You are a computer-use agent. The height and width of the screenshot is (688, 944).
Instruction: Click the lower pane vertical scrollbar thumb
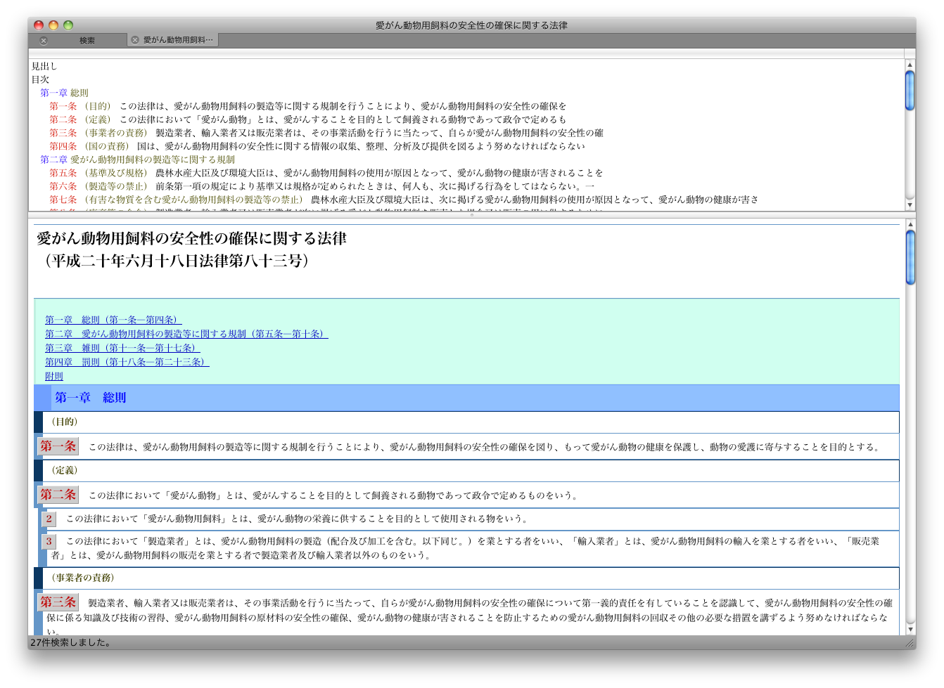pos(910,257)
